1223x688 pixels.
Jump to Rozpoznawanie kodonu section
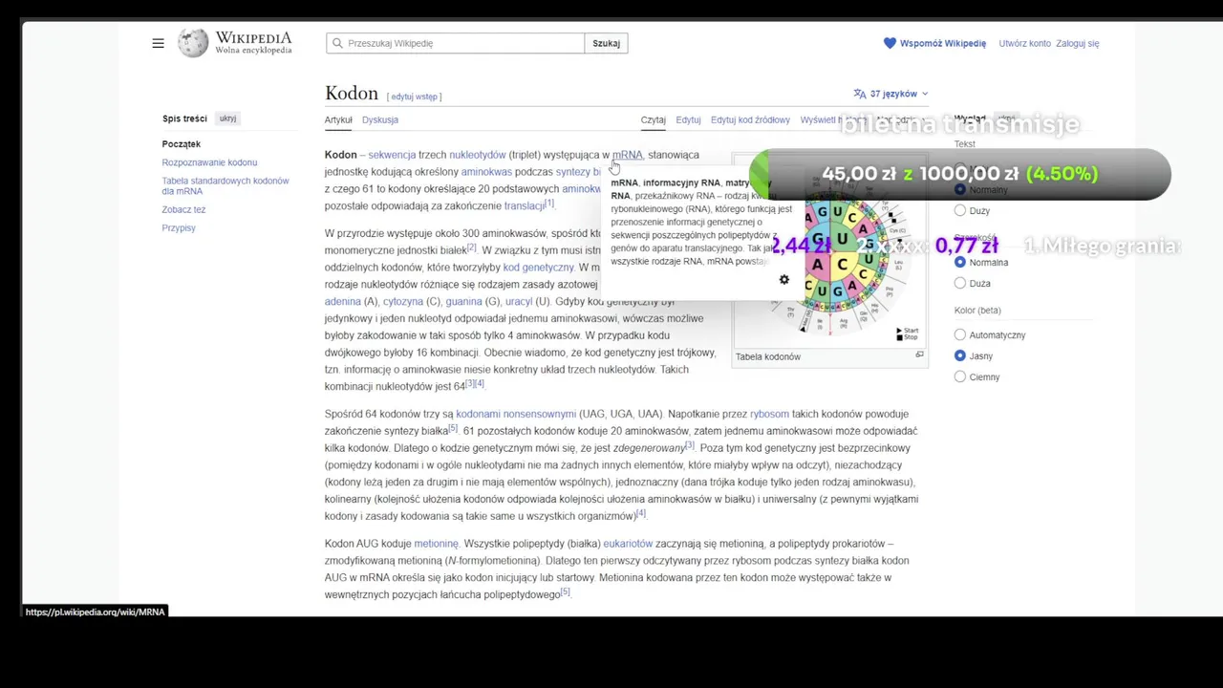[209, 162]
